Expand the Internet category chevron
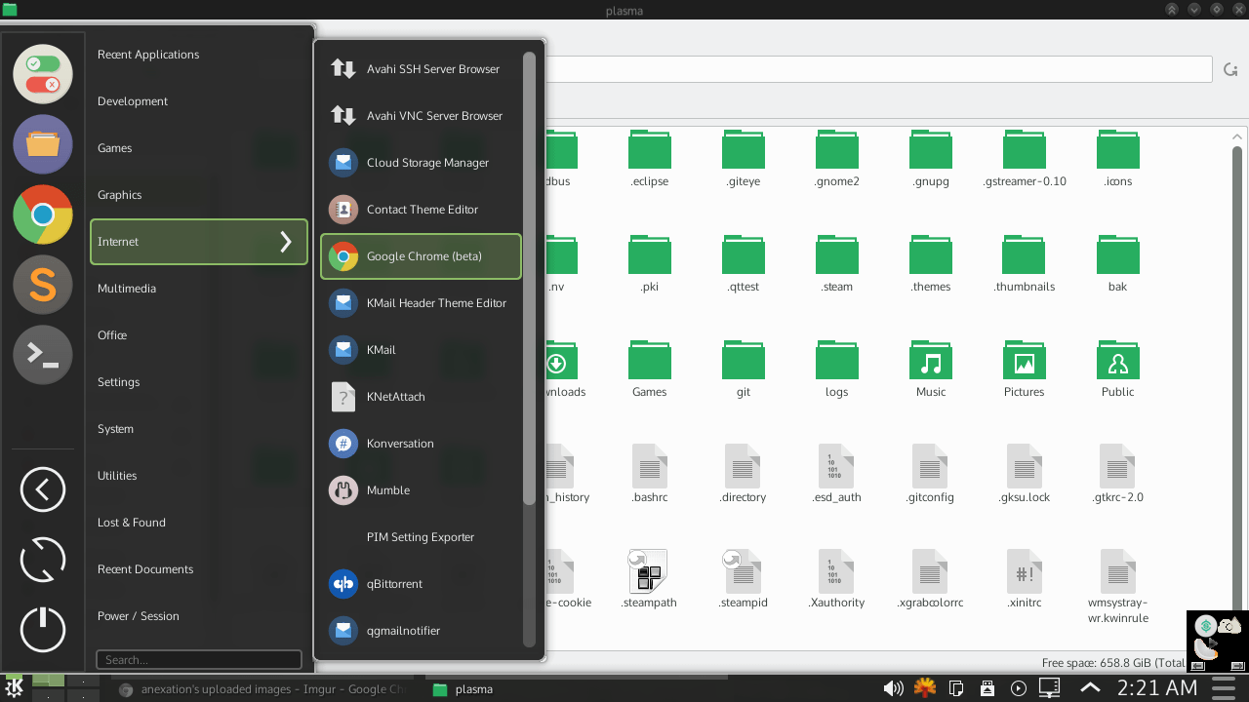The width and height of the screenshot is (1249, 702). click(x=286, y=242)
